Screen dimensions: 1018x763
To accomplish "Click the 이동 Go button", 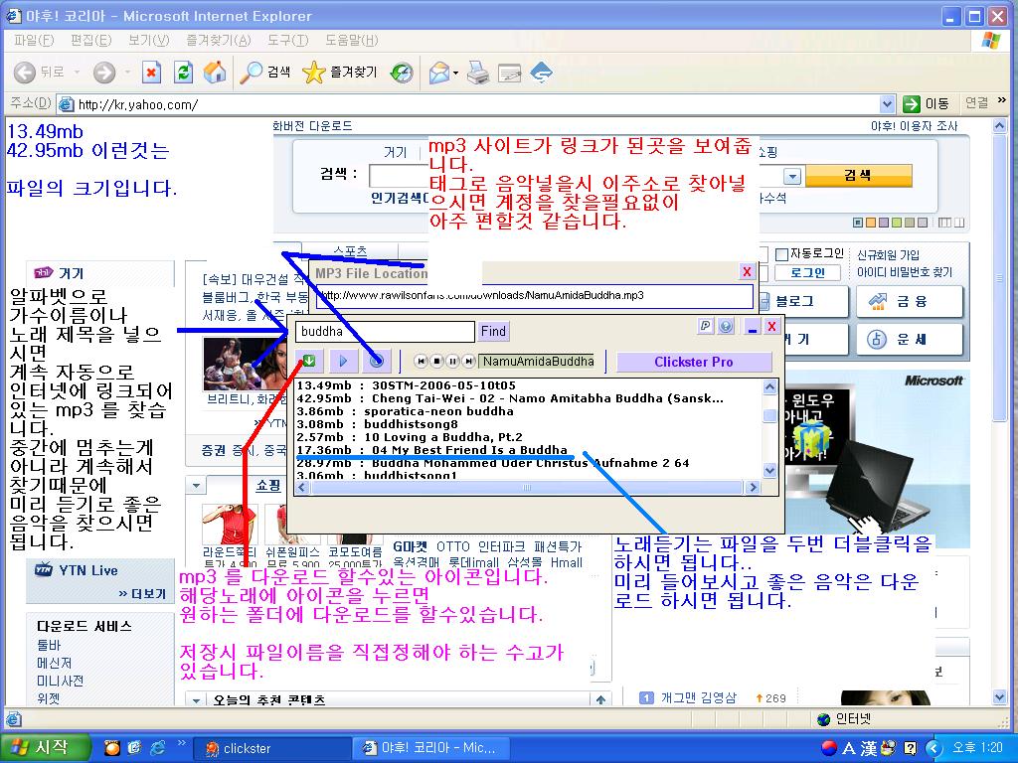I will click(926, 103).
